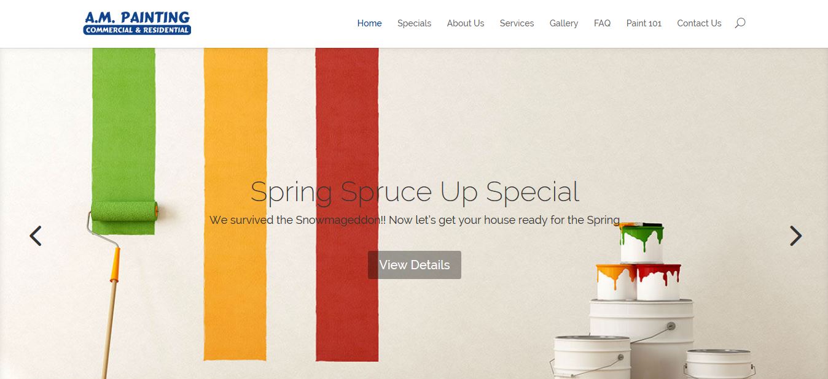
Task: Go to Paint 101 page
Action: [x=644, y=23]
